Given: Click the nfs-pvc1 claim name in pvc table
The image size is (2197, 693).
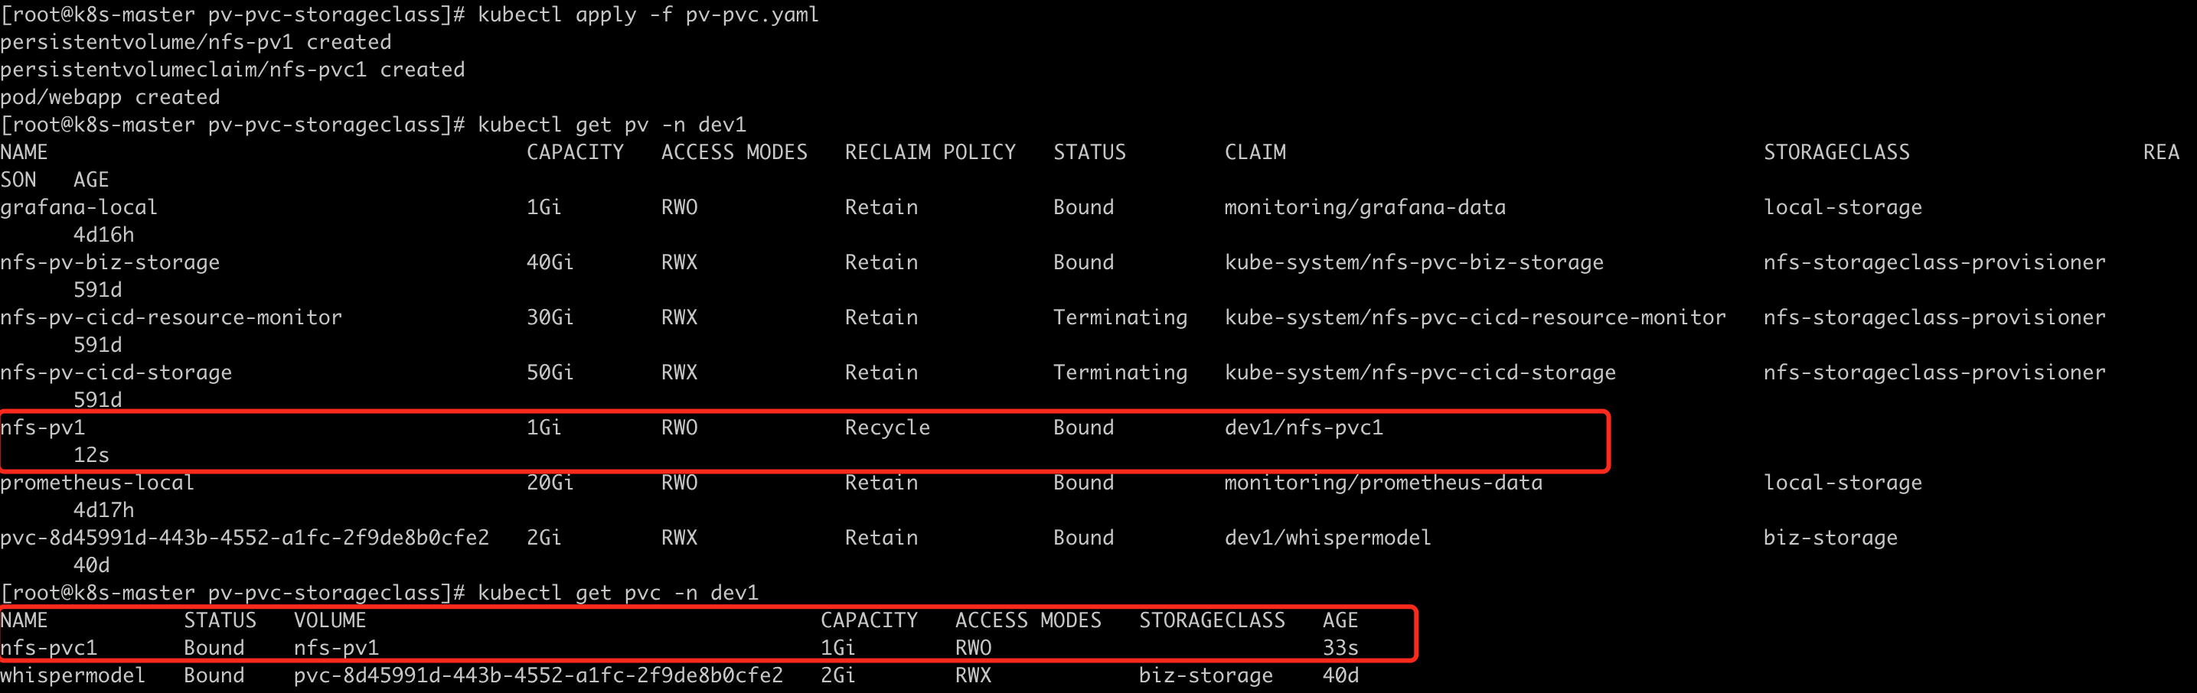Looking at the screenshot, I should (x=49, y=648).
